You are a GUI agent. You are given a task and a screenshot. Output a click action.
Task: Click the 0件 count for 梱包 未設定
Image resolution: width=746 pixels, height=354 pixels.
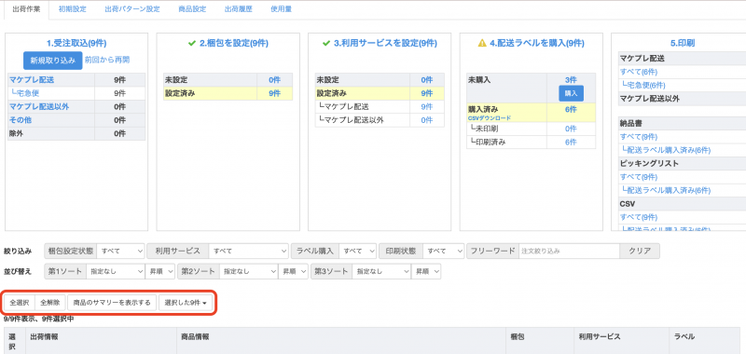click(274, 80)
